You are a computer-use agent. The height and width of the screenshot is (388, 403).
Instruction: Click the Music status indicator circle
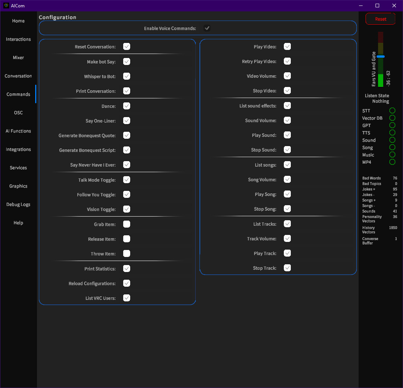click(392, 155)
